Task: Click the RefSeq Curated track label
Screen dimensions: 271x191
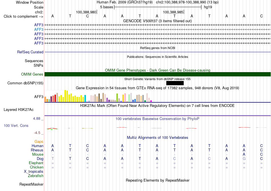Action: [x=30, y=52]
